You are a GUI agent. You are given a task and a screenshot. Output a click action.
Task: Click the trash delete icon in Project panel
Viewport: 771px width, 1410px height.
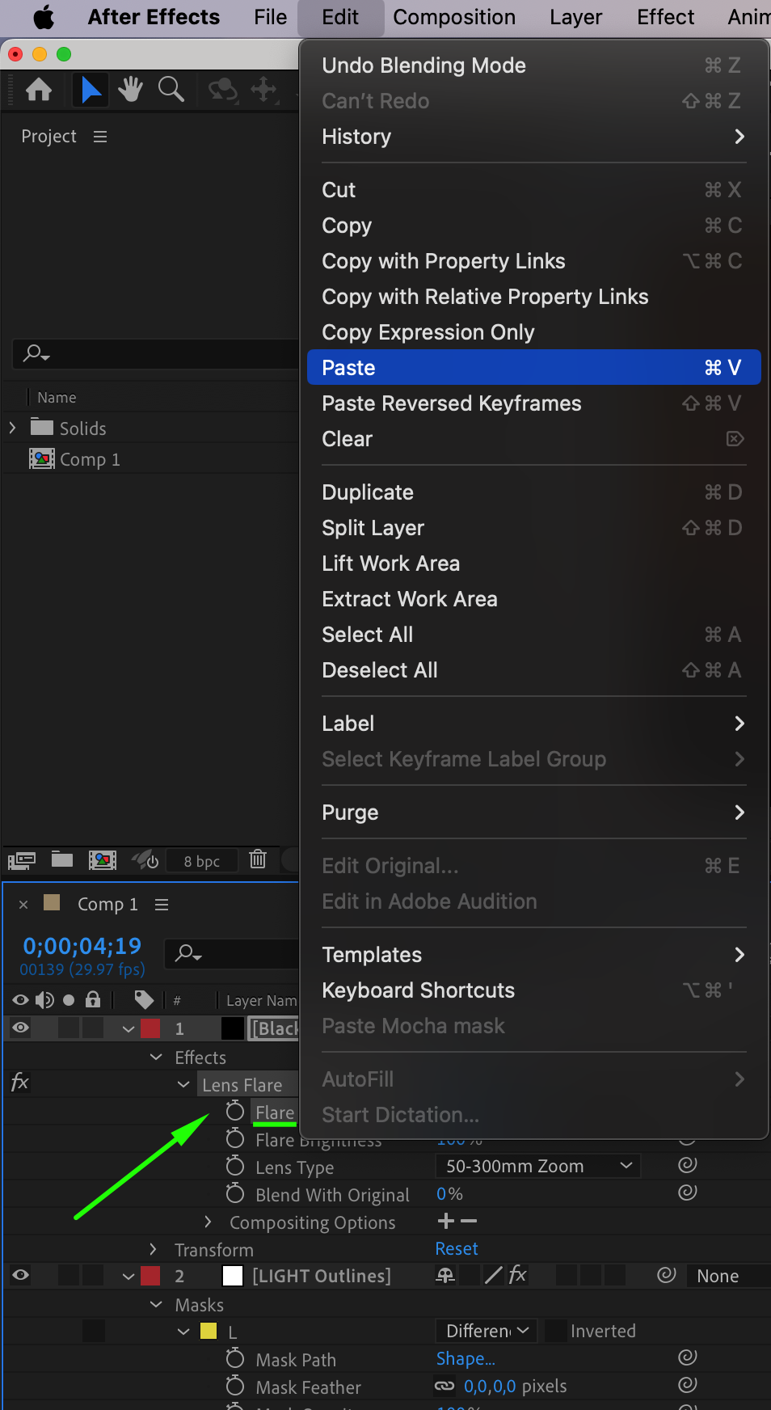coord(258,859)
